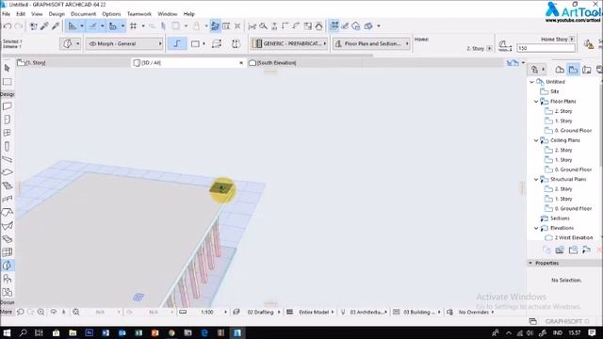Click the Pick Up Parameters eyedropper icon
Image resolution: width=603 pixels, height=339 pixels.
click(x=44, y=26)
